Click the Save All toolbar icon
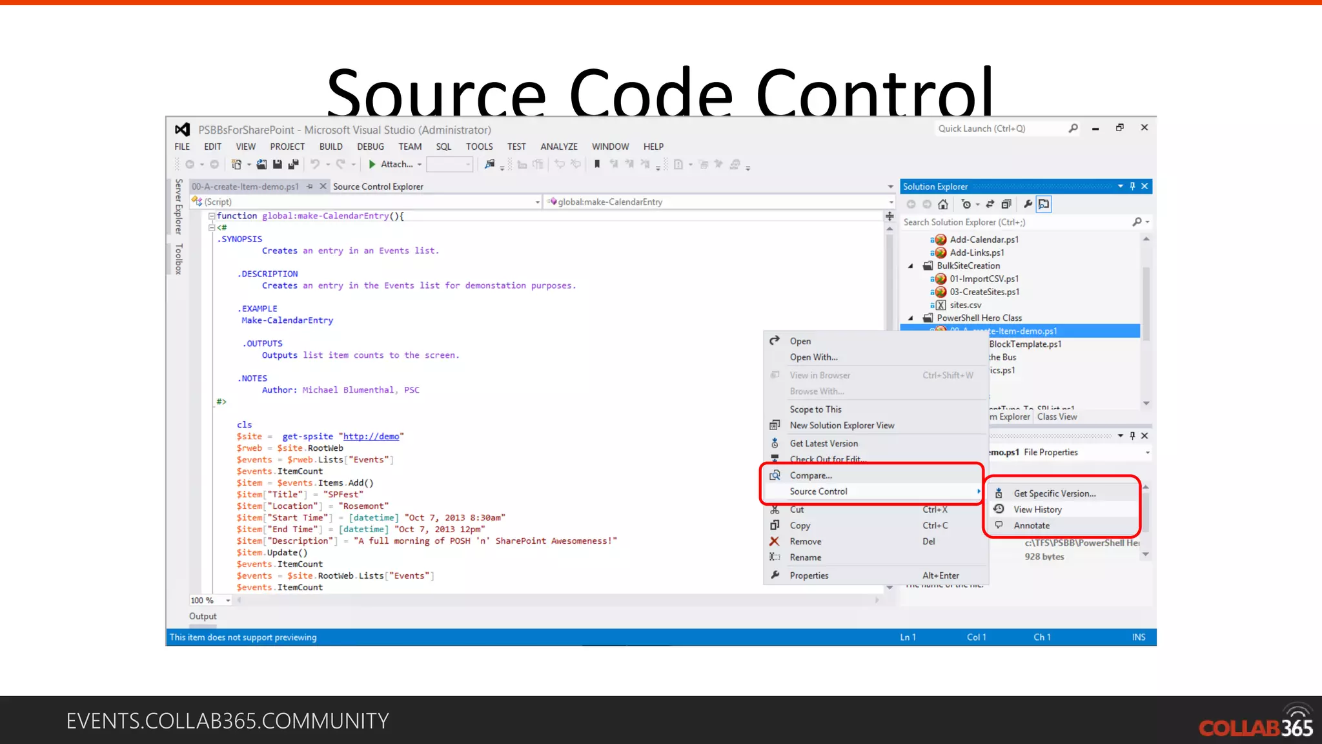This screenshot has height=744, width=1322. point(293,165)
